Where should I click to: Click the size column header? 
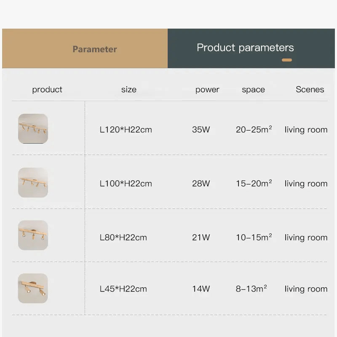(x=128, y=89)
